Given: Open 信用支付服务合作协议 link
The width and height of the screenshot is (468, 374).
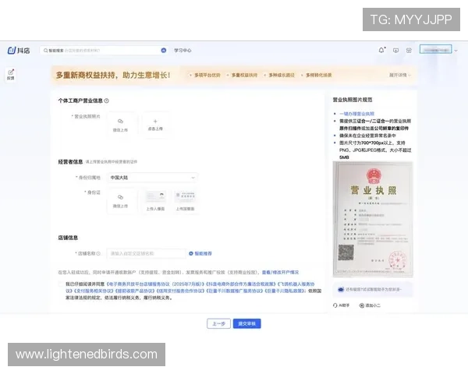Looking at the screenshot, I should point(181,291).
